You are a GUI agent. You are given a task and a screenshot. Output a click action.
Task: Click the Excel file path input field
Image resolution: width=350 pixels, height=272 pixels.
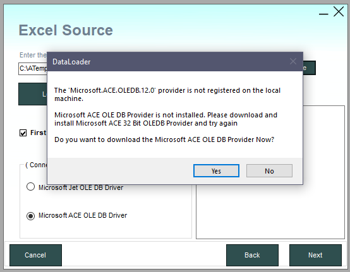[33, 68]
